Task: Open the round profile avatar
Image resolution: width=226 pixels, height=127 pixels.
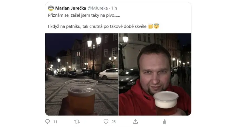Action: coord(51,8)
